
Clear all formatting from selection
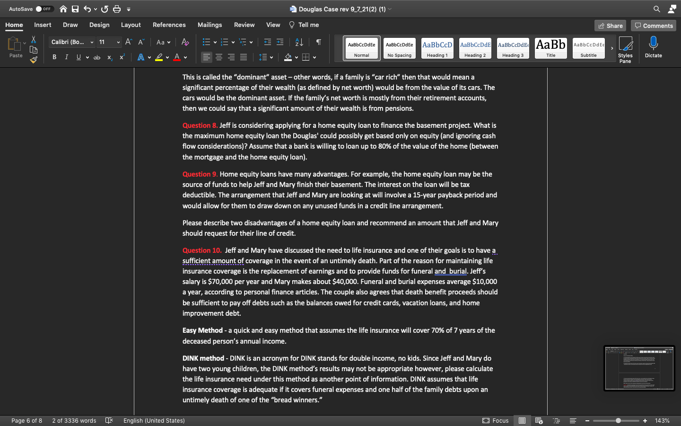185,42
